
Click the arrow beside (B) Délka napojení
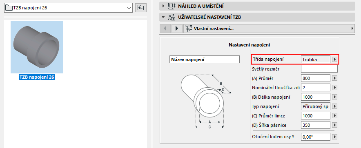coord(334,97)
